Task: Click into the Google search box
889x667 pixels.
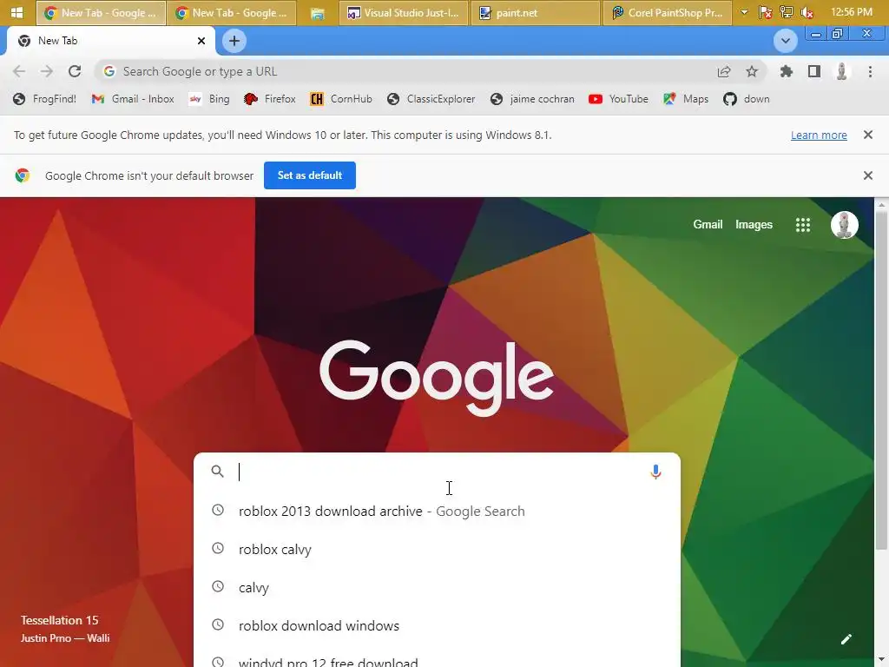Action: coord(437,472)
